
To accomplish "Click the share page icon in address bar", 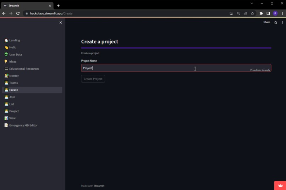I will click(x=245, y=13).
